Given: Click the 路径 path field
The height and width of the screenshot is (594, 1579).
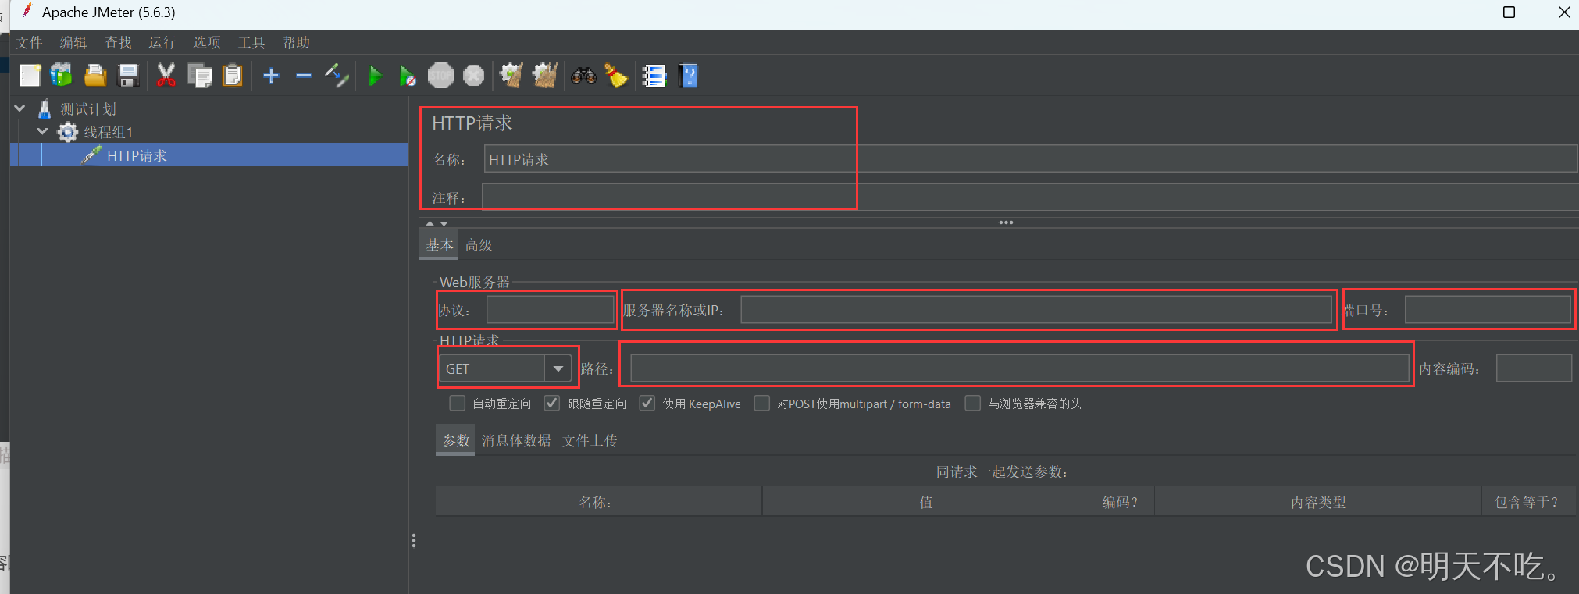Looking at the screenshot, I should 1020,368.
